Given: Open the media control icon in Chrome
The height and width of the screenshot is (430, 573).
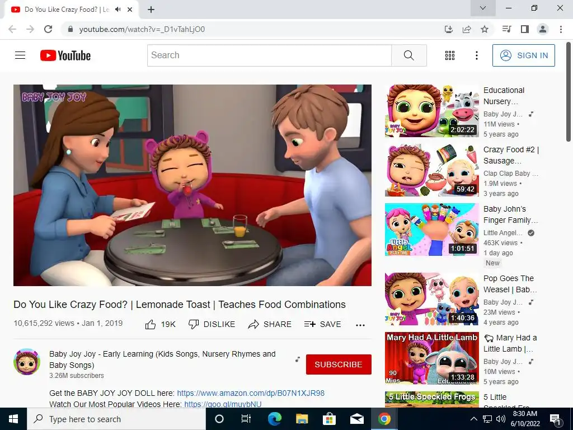Looking at the screenshot, I should pyautogui.click(x=506, y=29).
